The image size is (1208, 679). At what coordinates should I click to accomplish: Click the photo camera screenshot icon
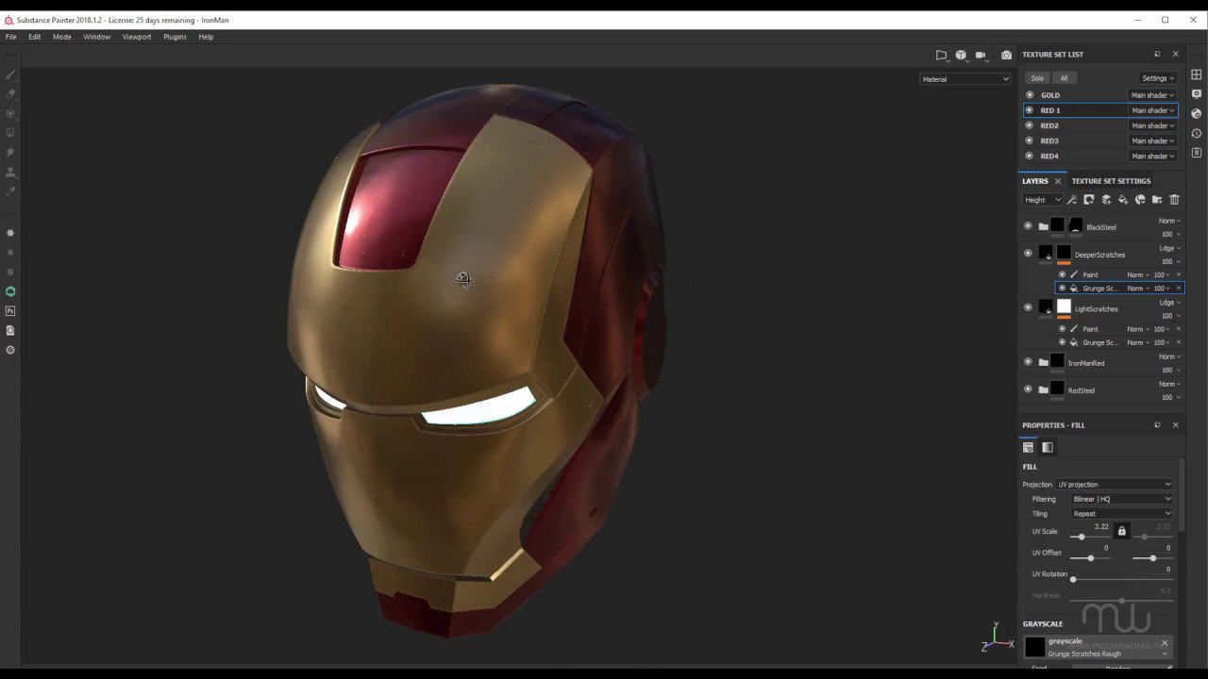coord(1006,56)
